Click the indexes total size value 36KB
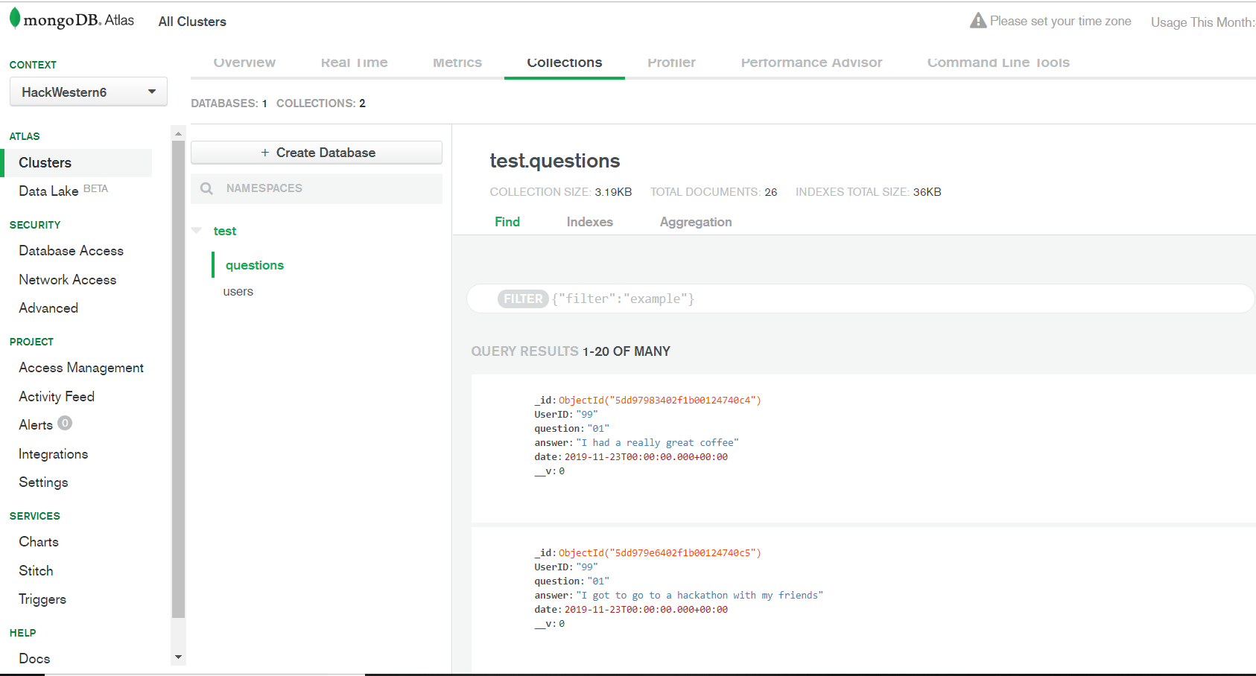1256x676 pixels. (x=927, y=192)
